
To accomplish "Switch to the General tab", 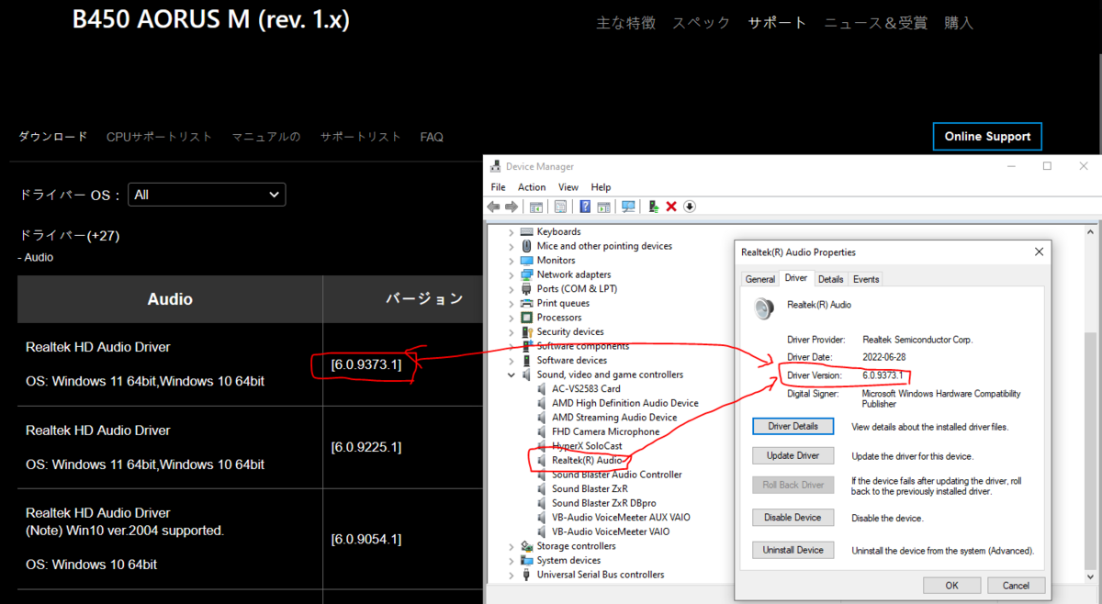I will click(x=760, y=279).
